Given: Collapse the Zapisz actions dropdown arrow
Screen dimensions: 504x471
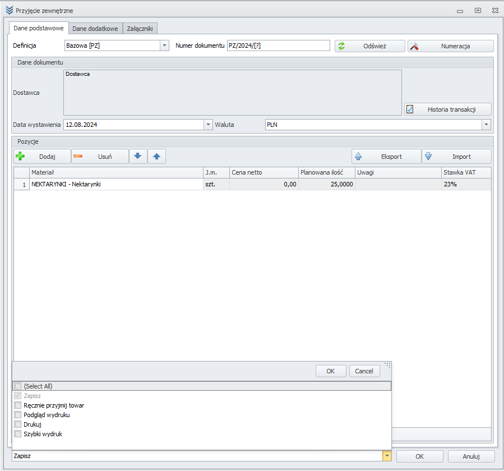Looking at the screenshot, I should tap(387, 456).
